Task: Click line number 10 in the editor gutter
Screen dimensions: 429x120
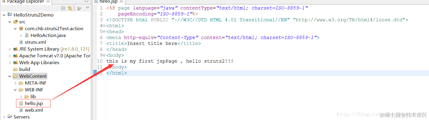Action: tap(100, 61)
